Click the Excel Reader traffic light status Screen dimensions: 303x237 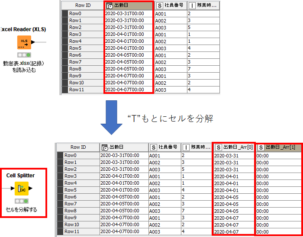pyautogui.click(x=24, y=55)
